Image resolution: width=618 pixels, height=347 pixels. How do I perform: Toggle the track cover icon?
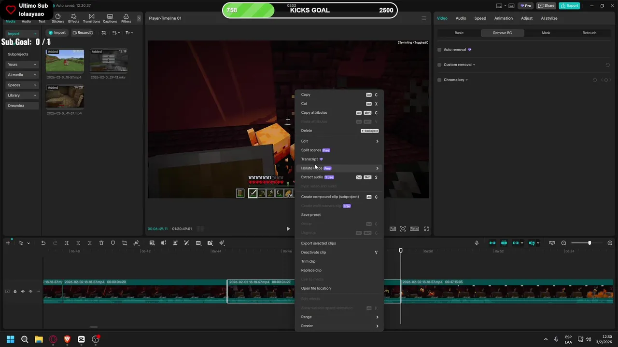(7, 291)
